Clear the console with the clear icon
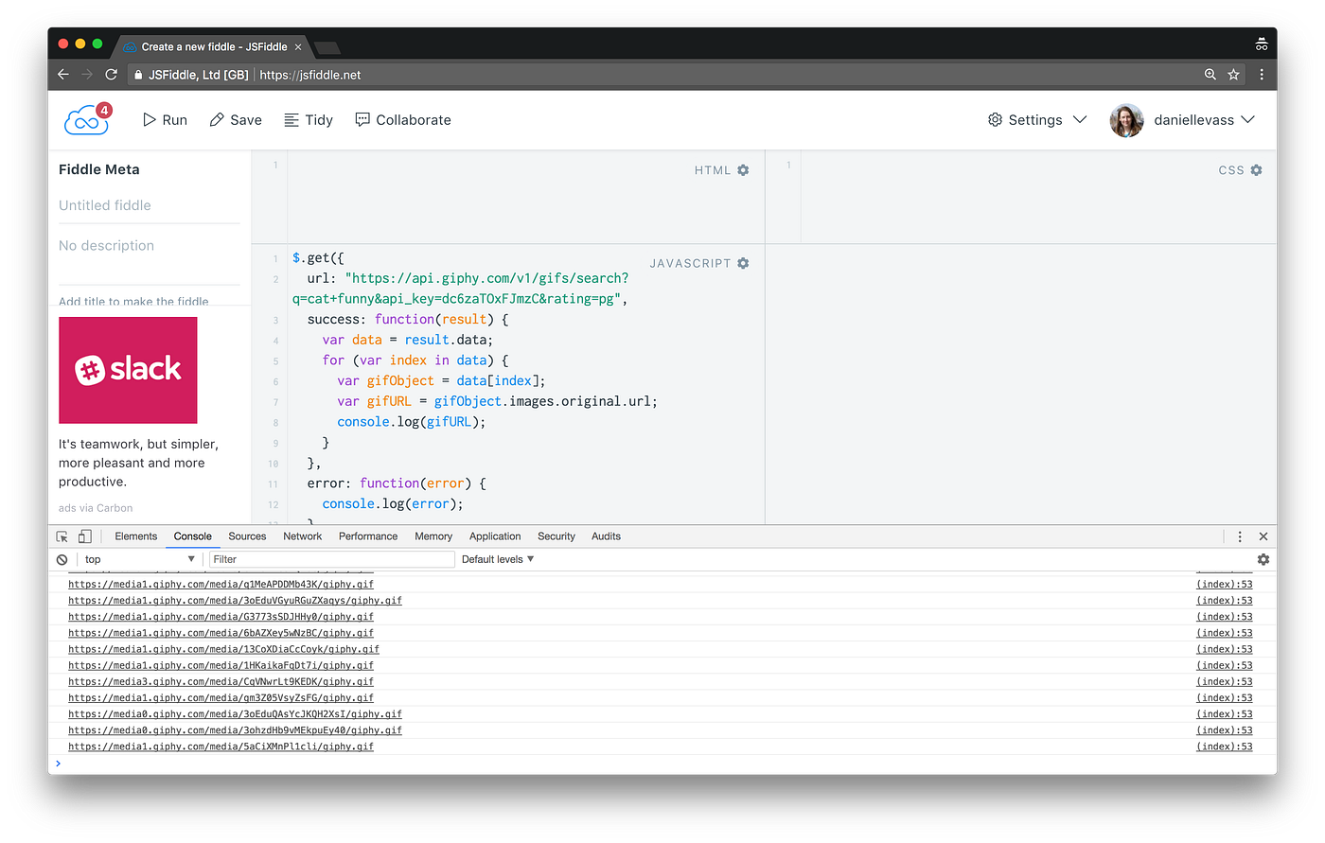1325x843 pixels. coord(62,558)
